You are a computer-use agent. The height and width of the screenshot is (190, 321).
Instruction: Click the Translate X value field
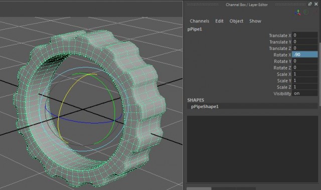[305, 35]
